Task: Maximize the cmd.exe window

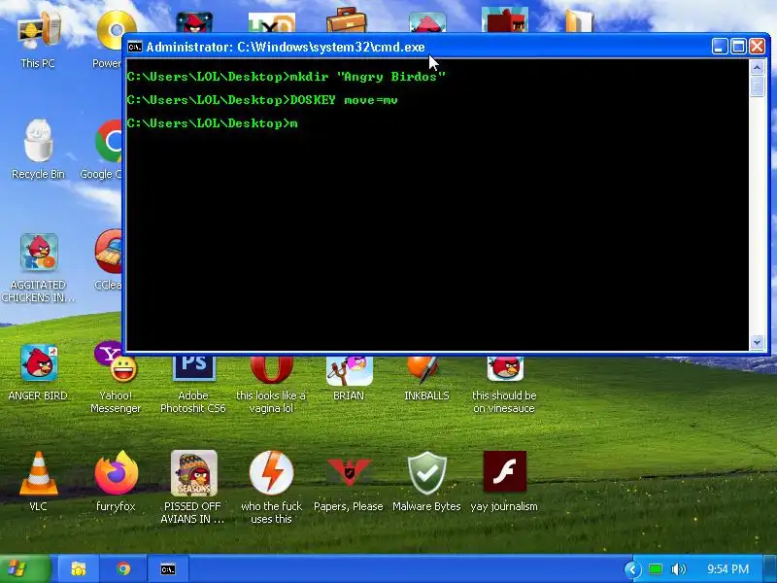Action: (x=738, y=47)
